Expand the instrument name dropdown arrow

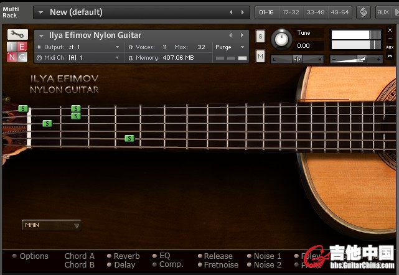[x=41, y=36]
